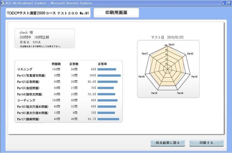
Task: Click the Part2(応答問題) row label
Action: 28,82
